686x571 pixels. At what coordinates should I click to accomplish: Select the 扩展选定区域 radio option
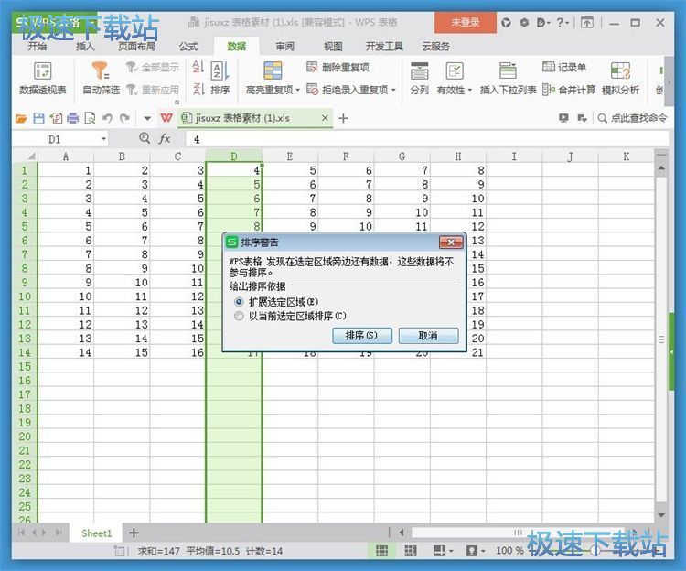pos(240,301)
